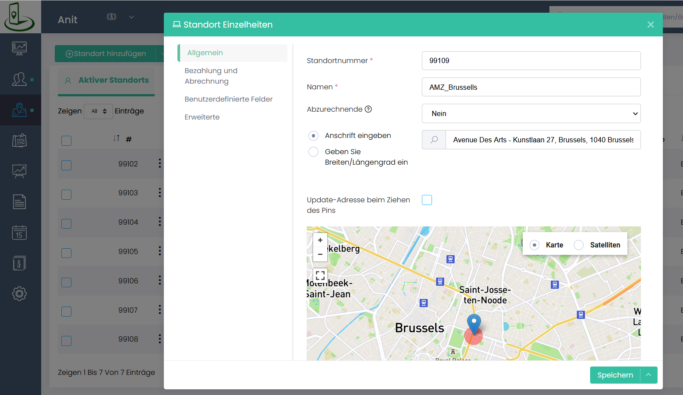
Task: Click the address search magnifier icon
Action: [x=434, y=140]
